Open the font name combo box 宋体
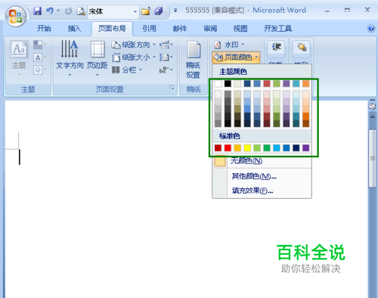This screenshot has height=298, width=378. pos(113,11)
